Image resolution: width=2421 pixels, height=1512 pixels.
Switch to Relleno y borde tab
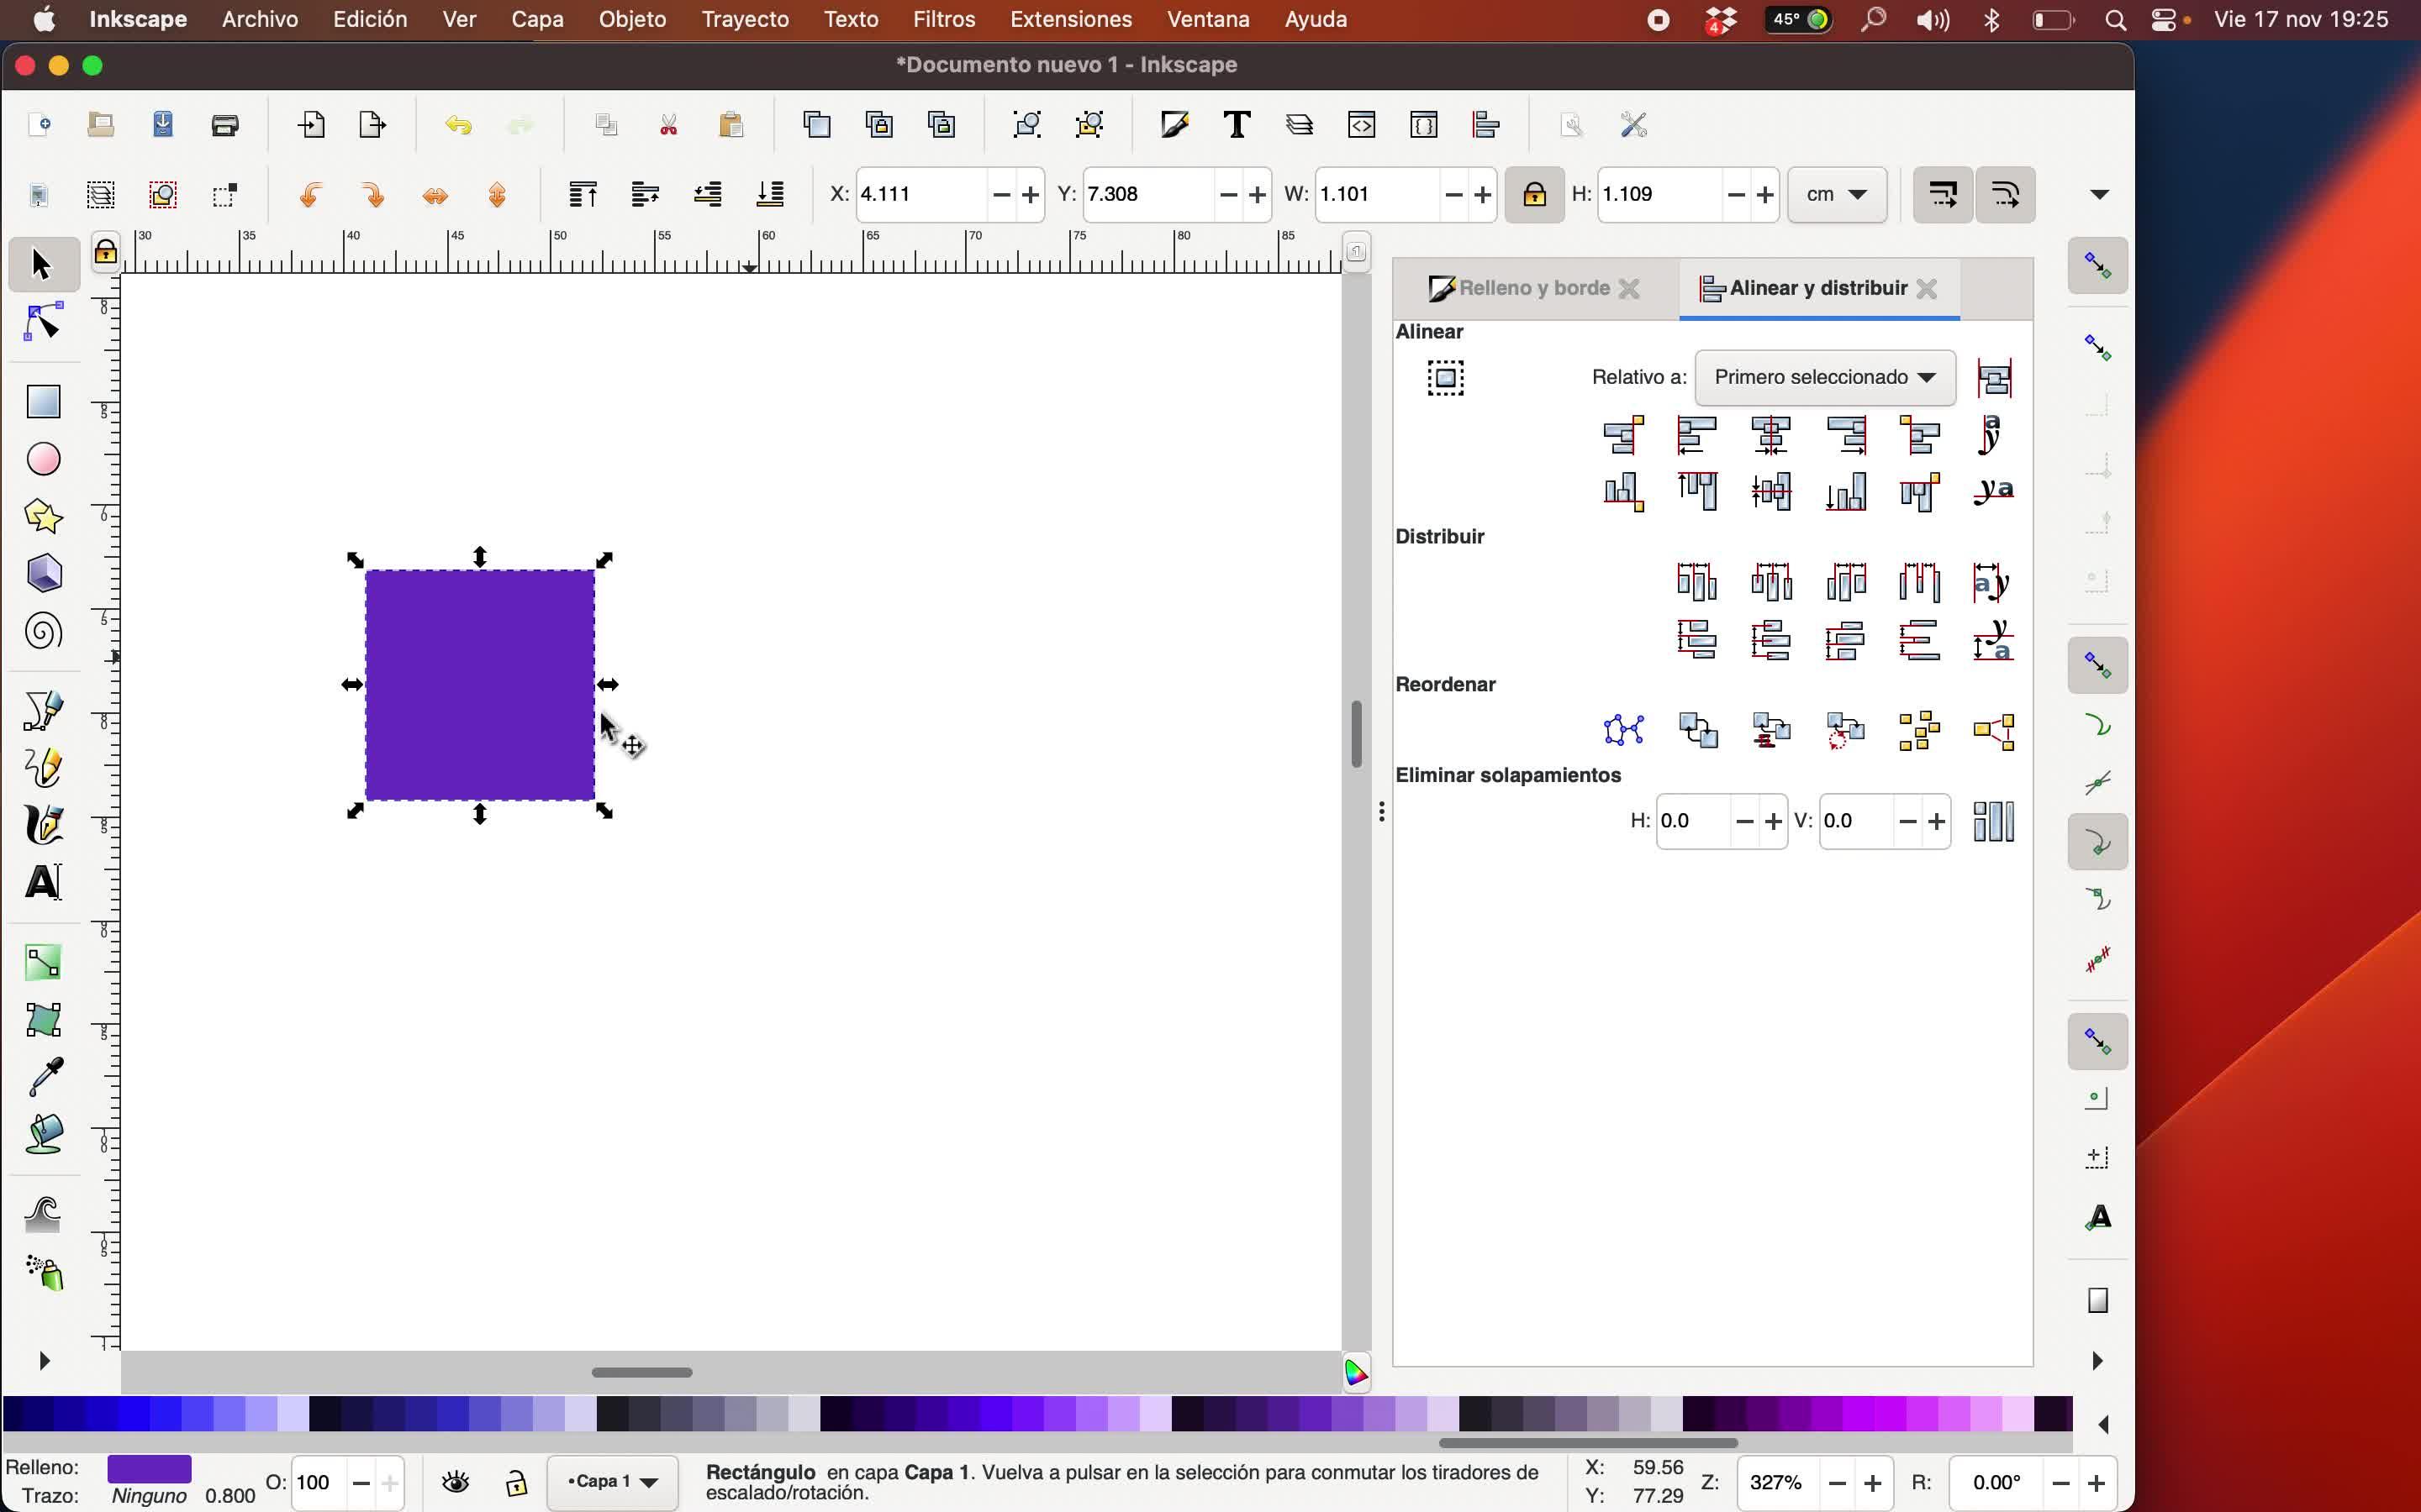pyautogui.click(x=1532, y=289)
